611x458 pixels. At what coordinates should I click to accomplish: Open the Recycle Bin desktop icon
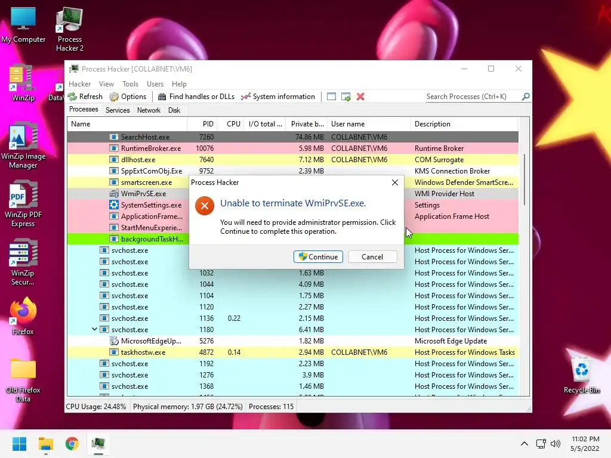point(581,375)
